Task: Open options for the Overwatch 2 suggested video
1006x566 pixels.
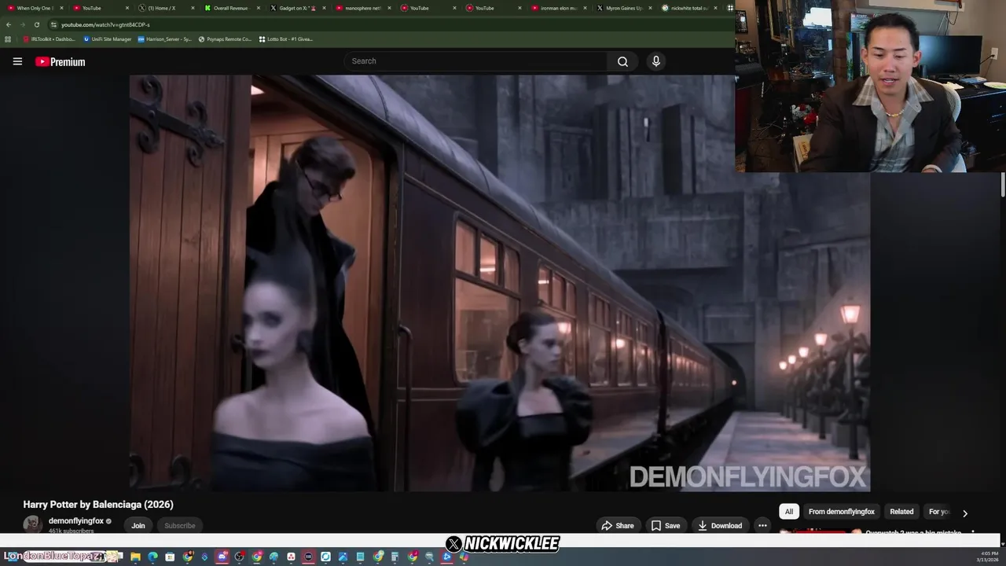Action: tap(973, 533)
